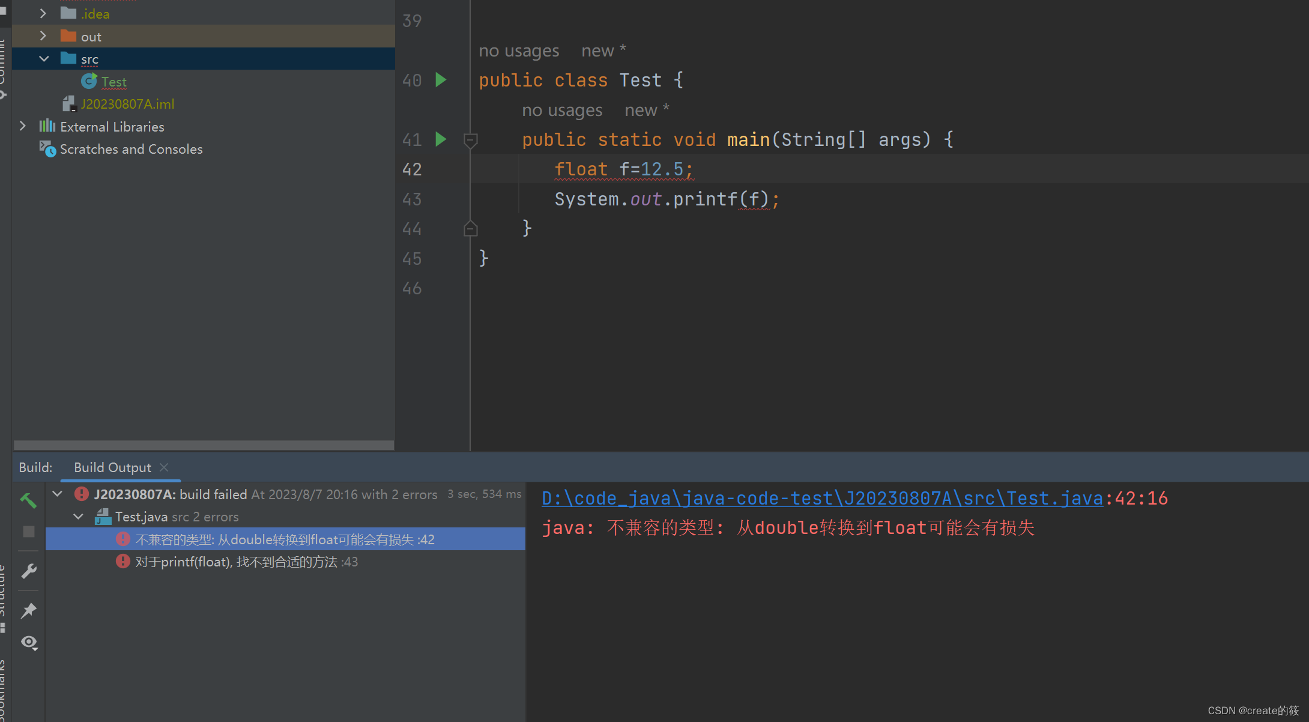Select the Test class file icon in project tree
The image size is (1309, 722).
pyautogui.click(x=89, y=81)
